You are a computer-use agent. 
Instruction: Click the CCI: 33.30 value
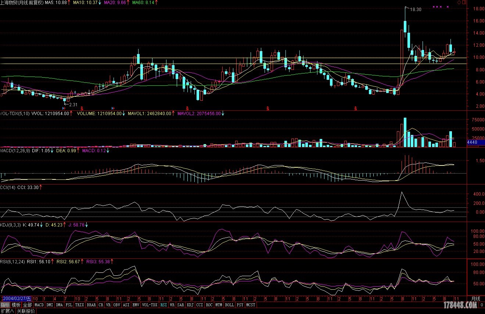point(28,187)
